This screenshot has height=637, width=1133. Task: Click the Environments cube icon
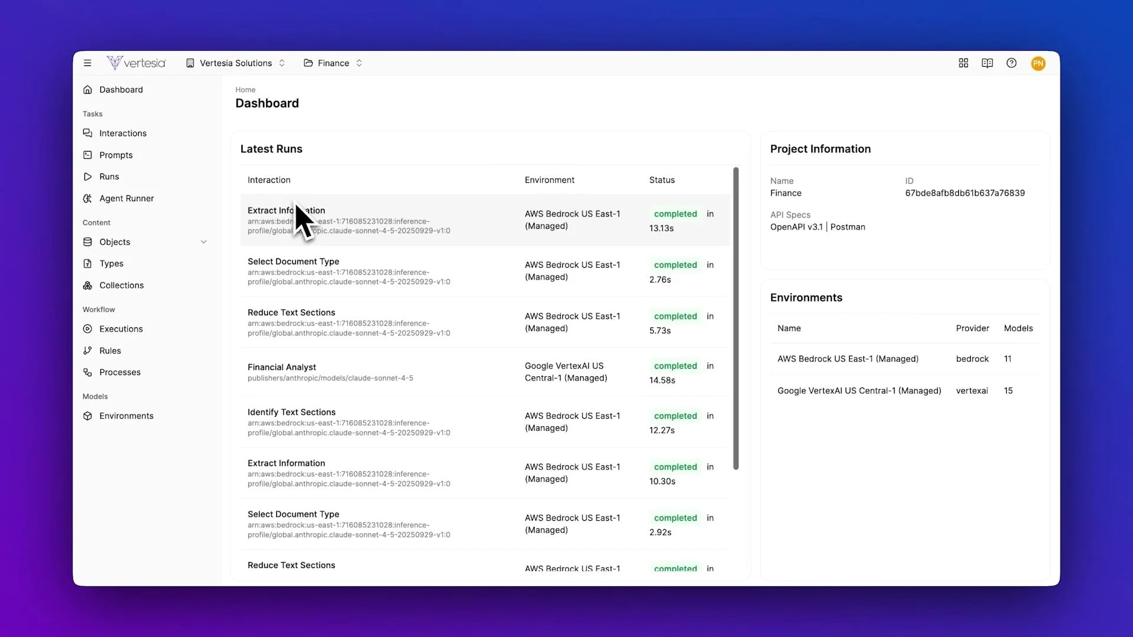(x=87, y=416)
